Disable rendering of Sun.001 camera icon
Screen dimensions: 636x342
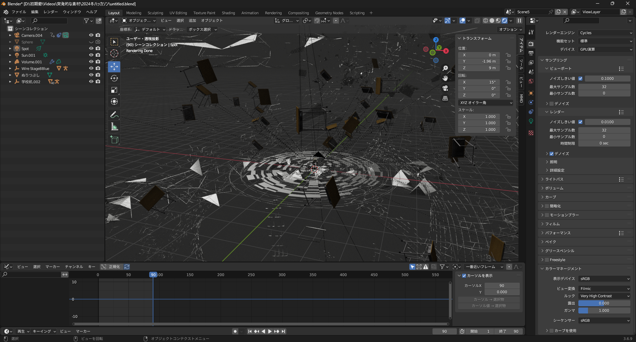(98, 55)
